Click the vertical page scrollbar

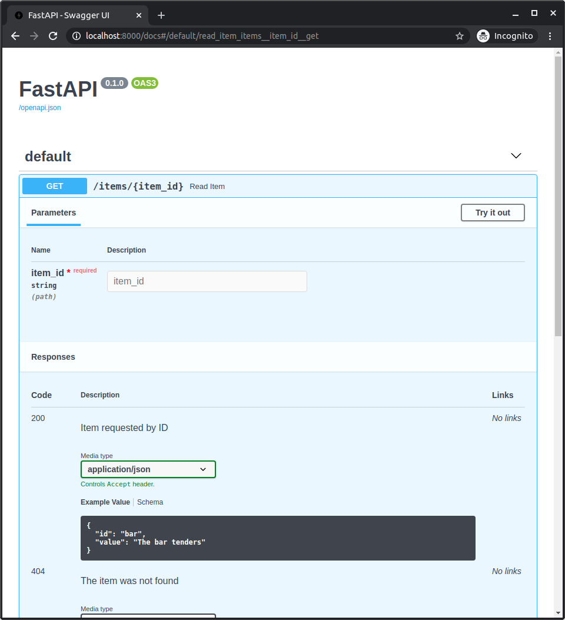pos(558,194)
